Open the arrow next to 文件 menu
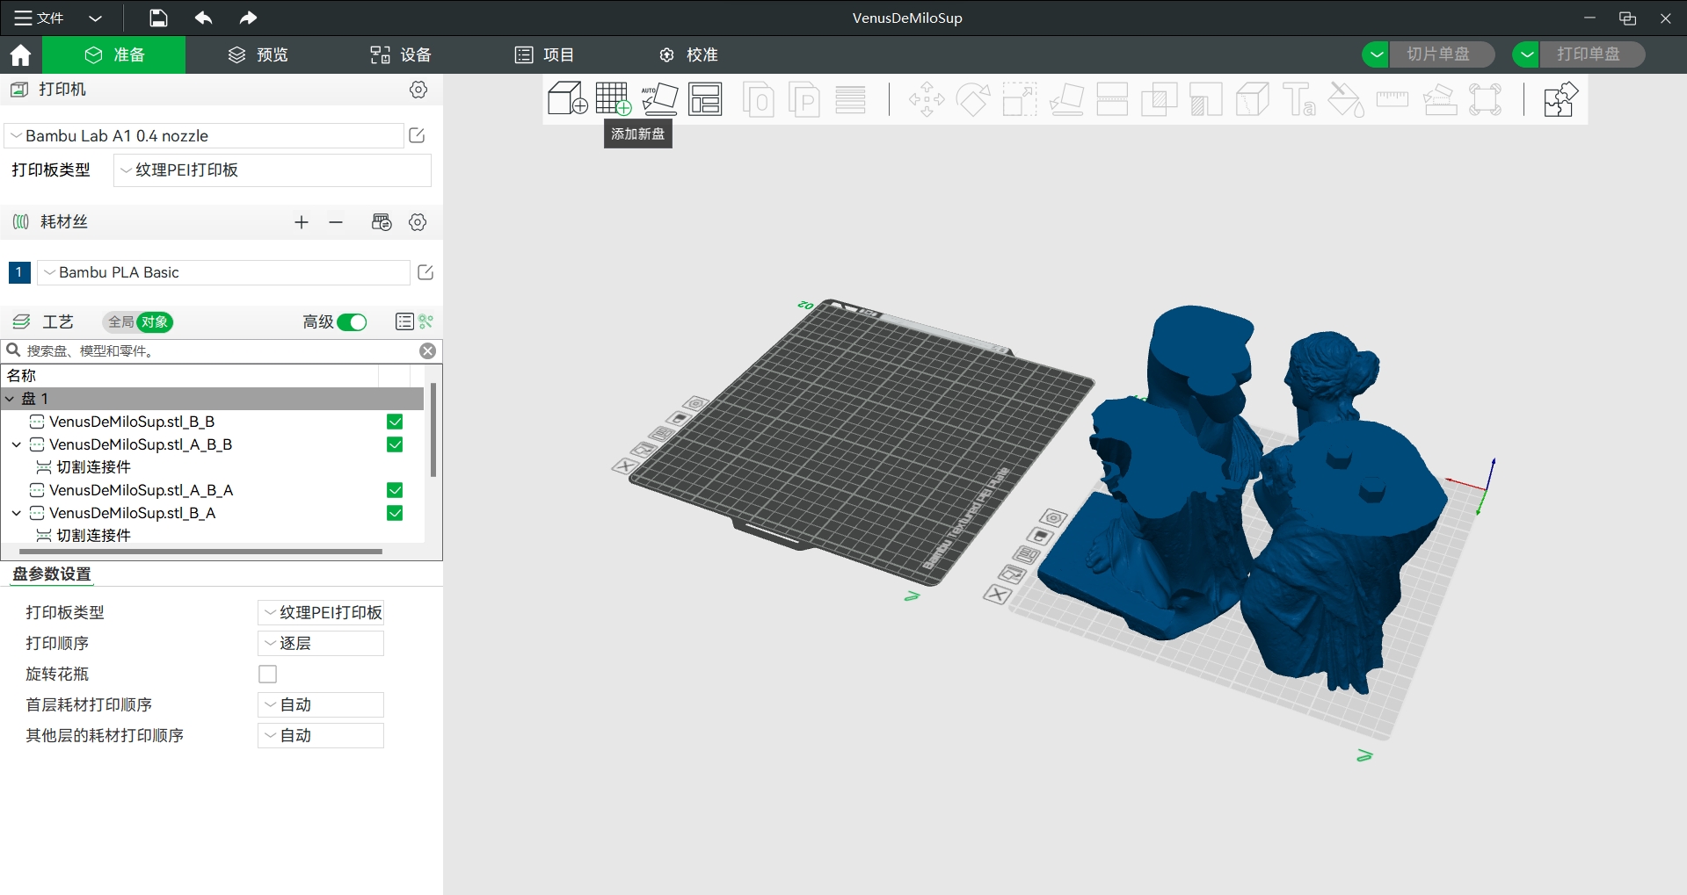 click(96, 18)
